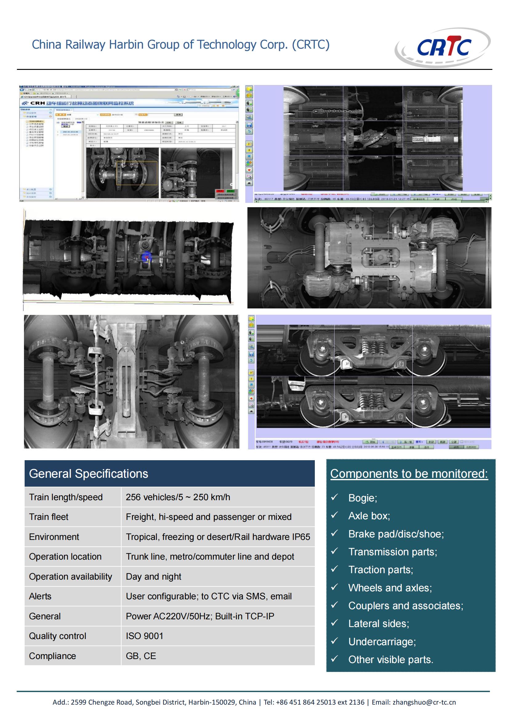Click blue undo arrow icon in top-right viewer
Viewport: 509px width, 720px height.
[249, 131]
